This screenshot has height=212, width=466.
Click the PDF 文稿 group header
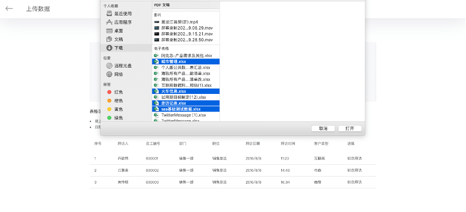pyautogui.click(x=163, y=5)
